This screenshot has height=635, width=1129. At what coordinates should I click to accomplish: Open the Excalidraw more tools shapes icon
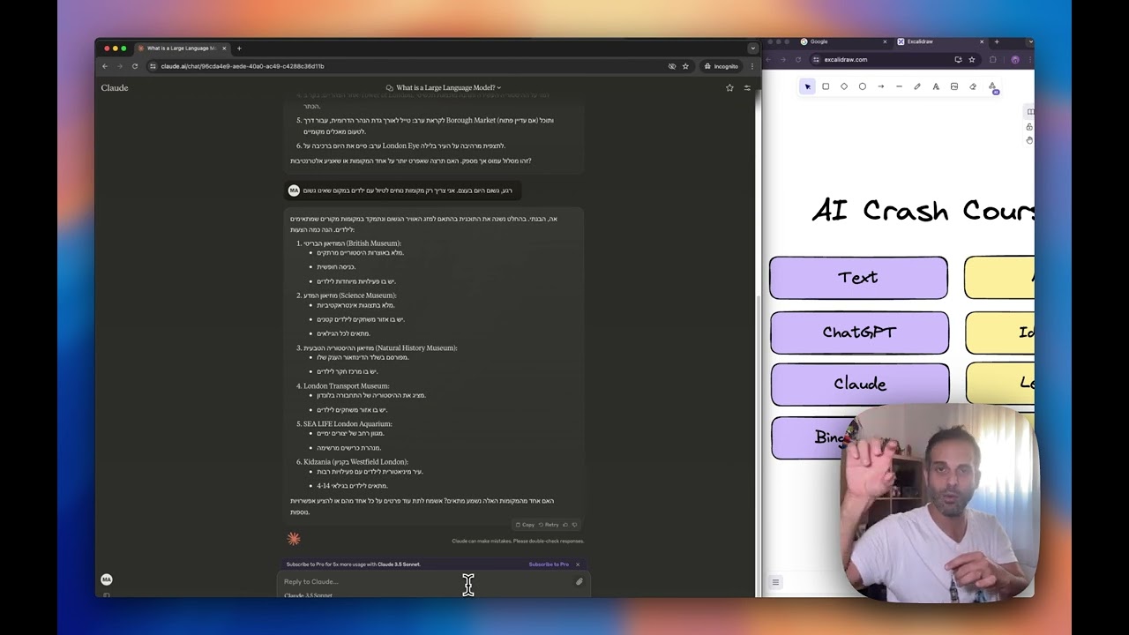point(992,86)
